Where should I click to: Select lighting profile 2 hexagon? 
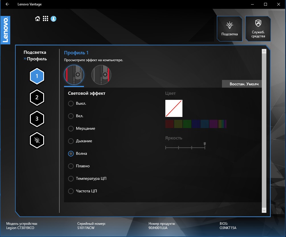click(x=37, y=98)
